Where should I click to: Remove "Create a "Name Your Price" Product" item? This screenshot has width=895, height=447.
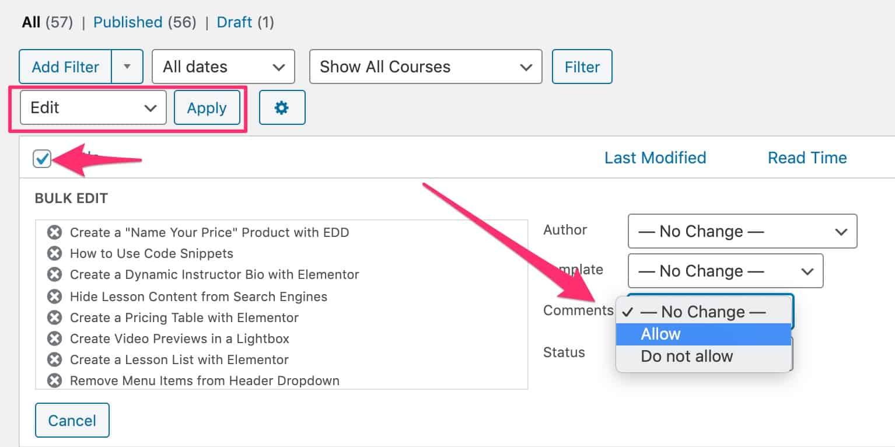click(54, 232)
